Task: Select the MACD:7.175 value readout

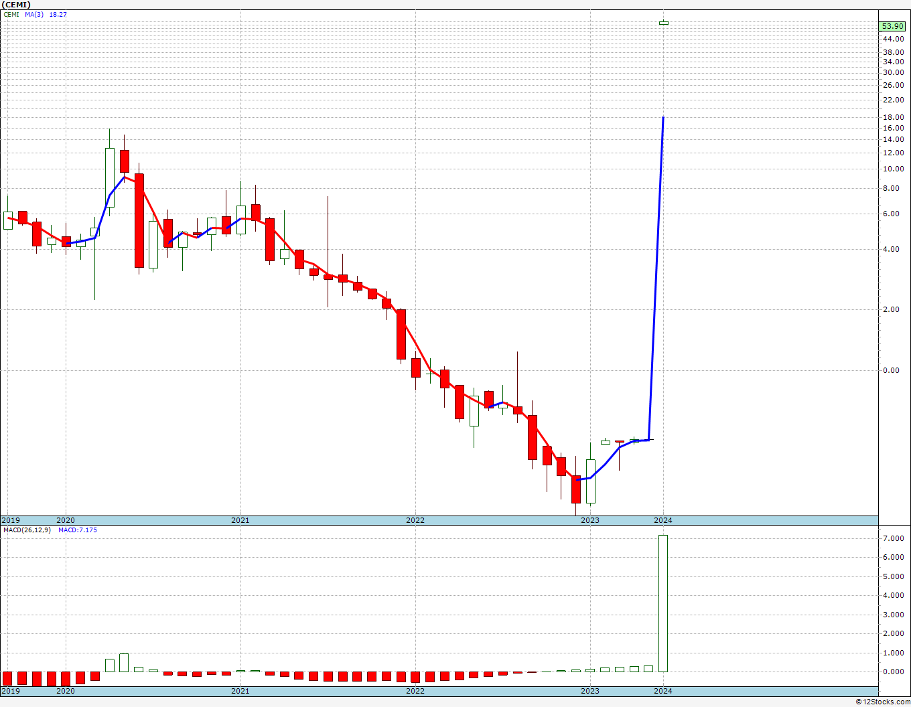Action: [78, 530]
